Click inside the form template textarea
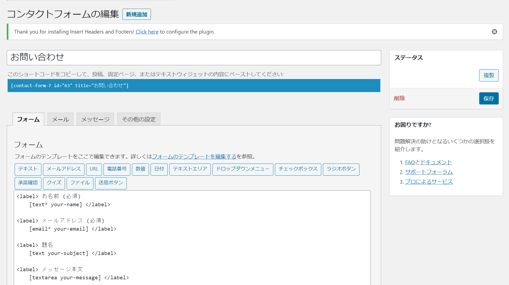The image size is (509, 285). 192,238
